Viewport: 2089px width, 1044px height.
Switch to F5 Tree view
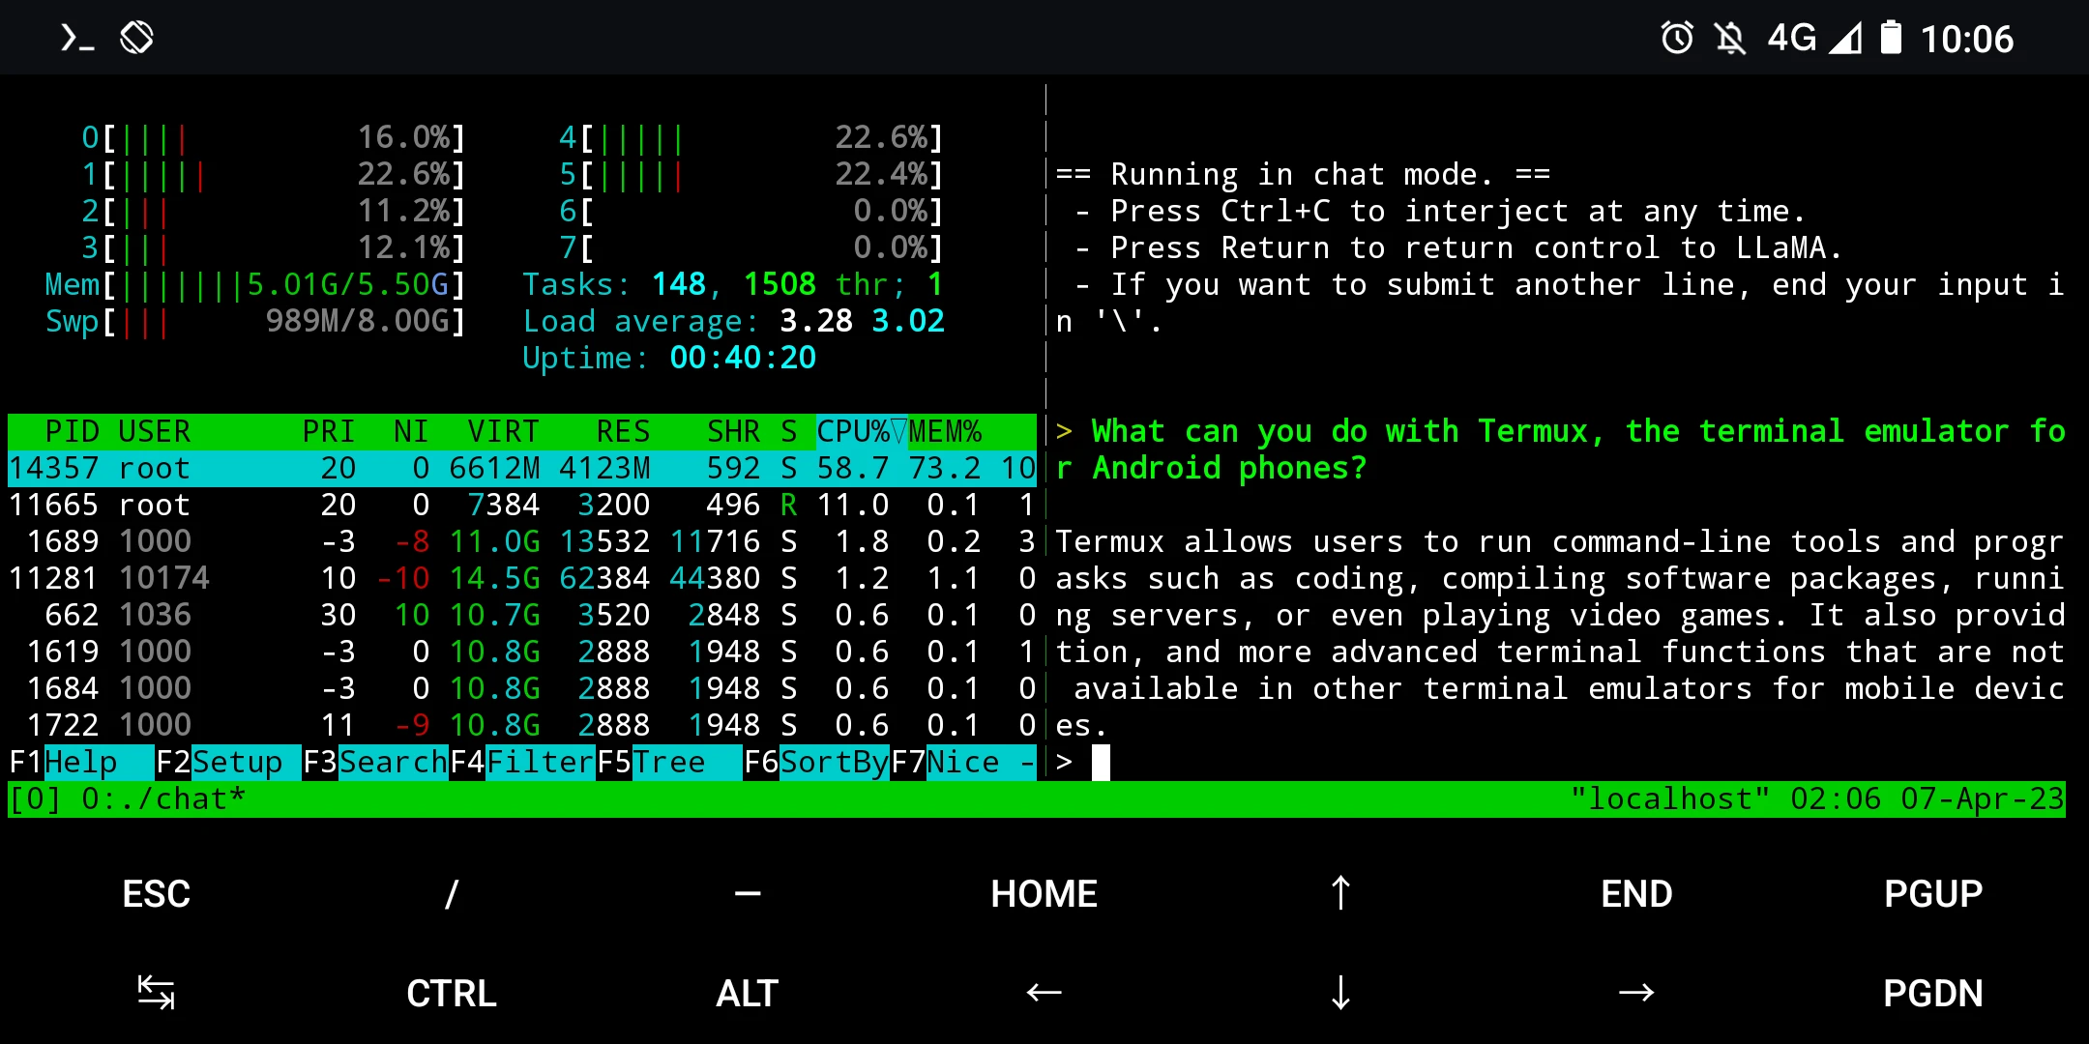click(667, 762)
